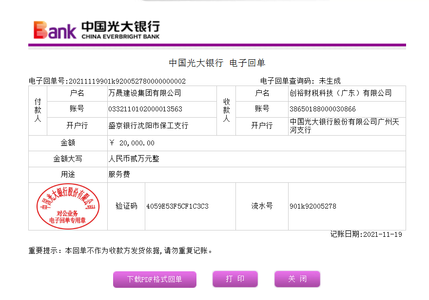
Task: Select payee bank 中国光大银行股份有限公司广州天河支行
Action: coord(344,126)
